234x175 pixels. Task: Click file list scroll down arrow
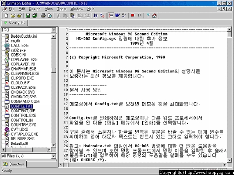(x=54, y=145)
